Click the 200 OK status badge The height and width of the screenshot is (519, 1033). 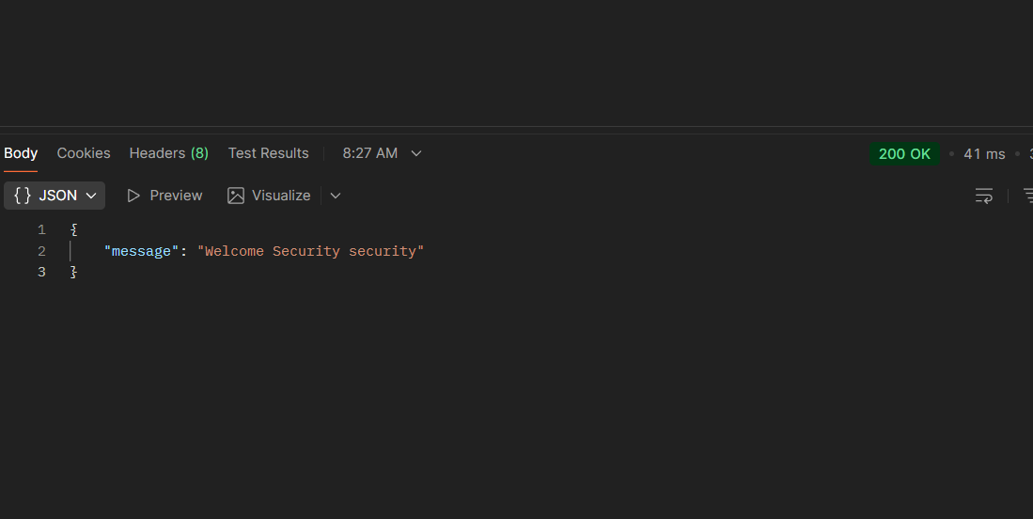click(x=904, y=154)
